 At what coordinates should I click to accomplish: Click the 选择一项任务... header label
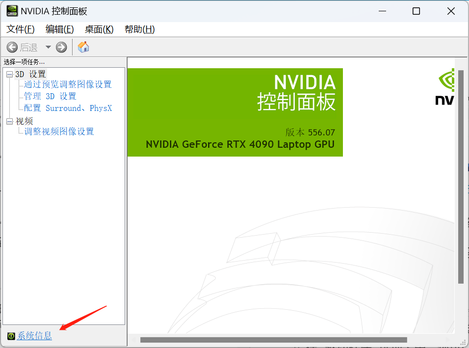pos(24,62)
